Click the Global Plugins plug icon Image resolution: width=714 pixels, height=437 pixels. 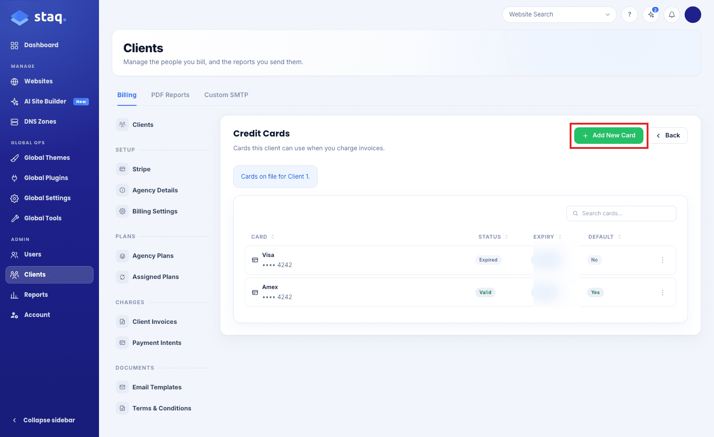(x=15, y=178)
